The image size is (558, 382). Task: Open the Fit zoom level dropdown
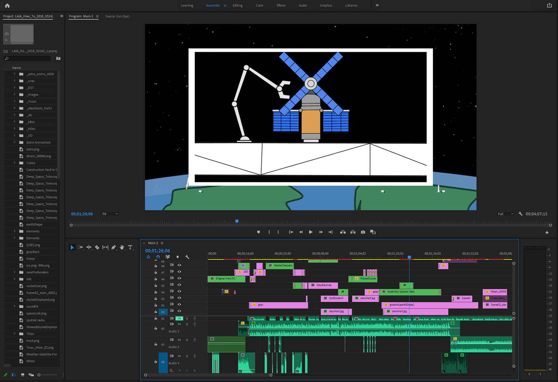click(110, 214)
